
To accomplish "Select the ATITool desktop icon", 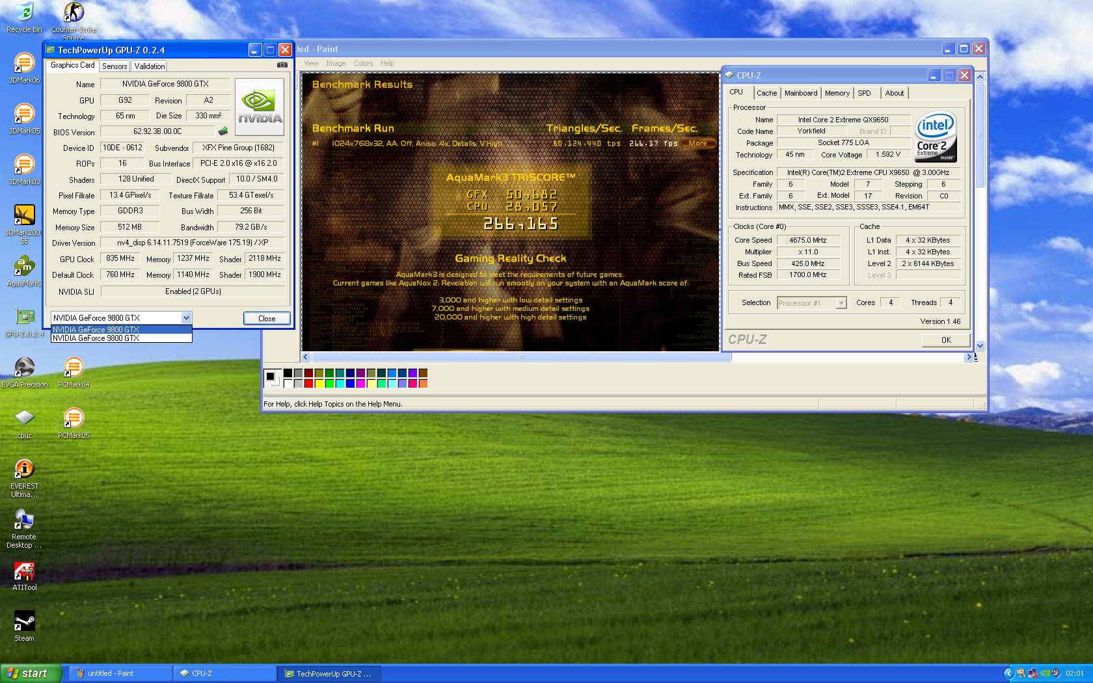I will [x=24, y=576].
